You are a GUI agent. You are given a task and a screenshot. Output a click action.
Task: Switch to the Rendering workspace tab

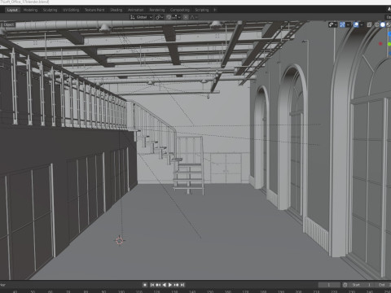coord(157,10)
